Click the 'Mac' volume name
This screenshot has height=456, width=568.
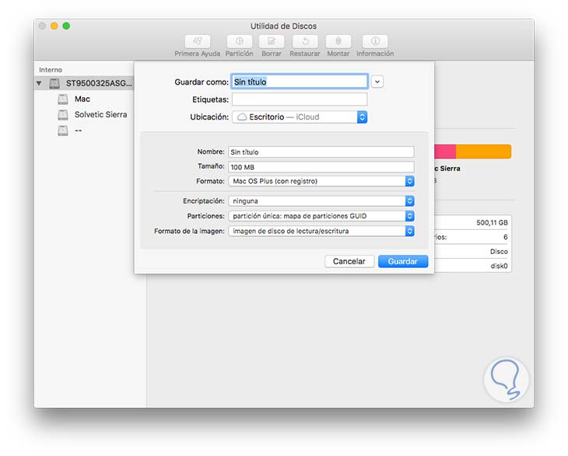82,99
